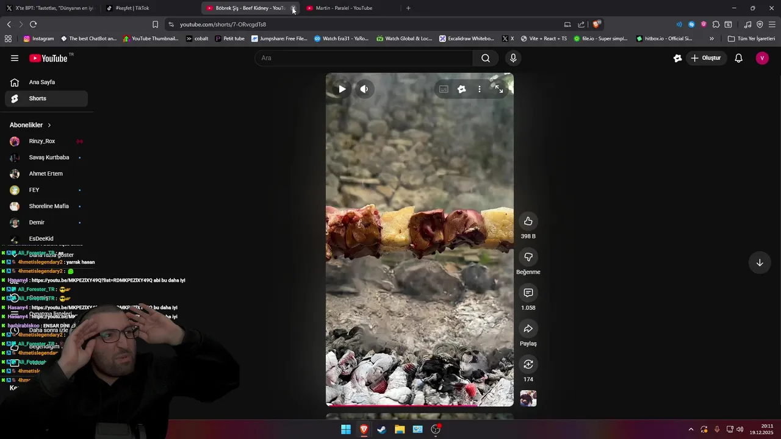Go to next Short with down arrow
This screenshot has width=781, height=439.
[760, 263]
